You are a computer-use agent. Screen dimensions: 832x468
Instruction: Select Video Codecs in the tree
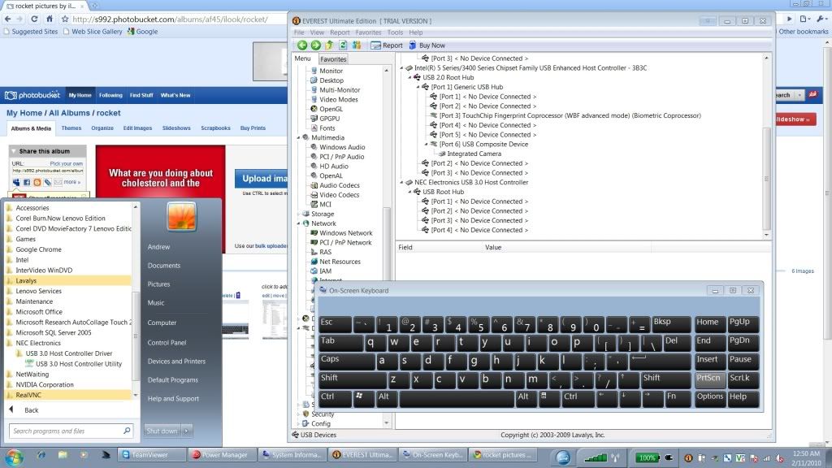[339, 195]
